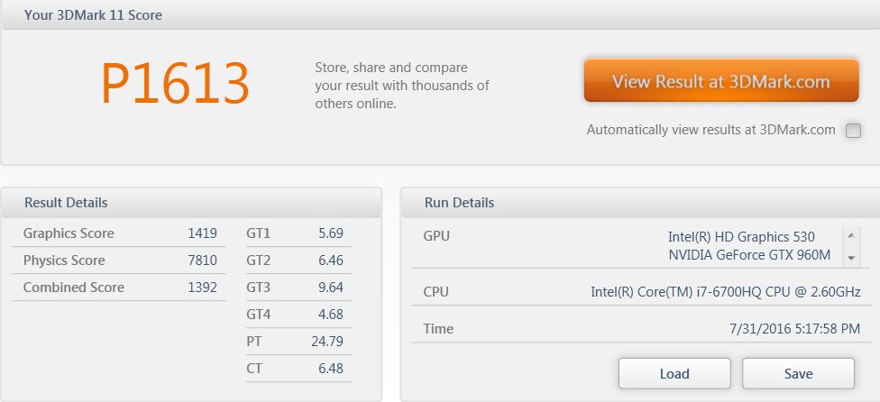Select the Graphics Score row
Image resolution: width=880 pixels, height=402 pixels.
click(119, 233)
